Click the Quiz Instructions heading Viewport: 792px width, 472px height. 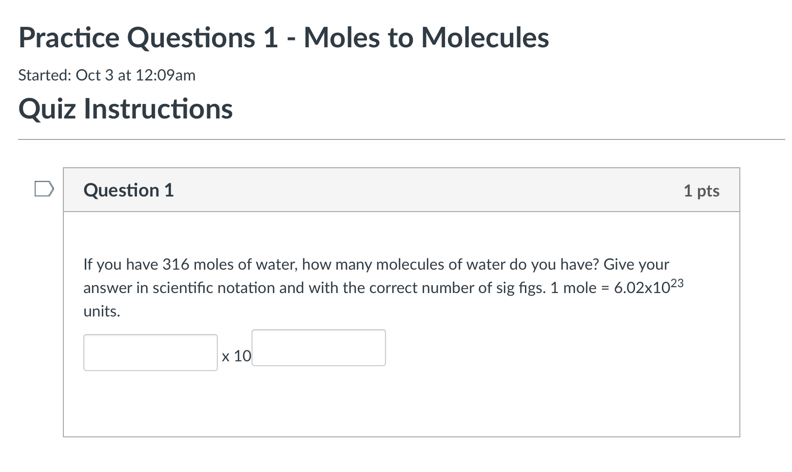(x=126, y=108)
